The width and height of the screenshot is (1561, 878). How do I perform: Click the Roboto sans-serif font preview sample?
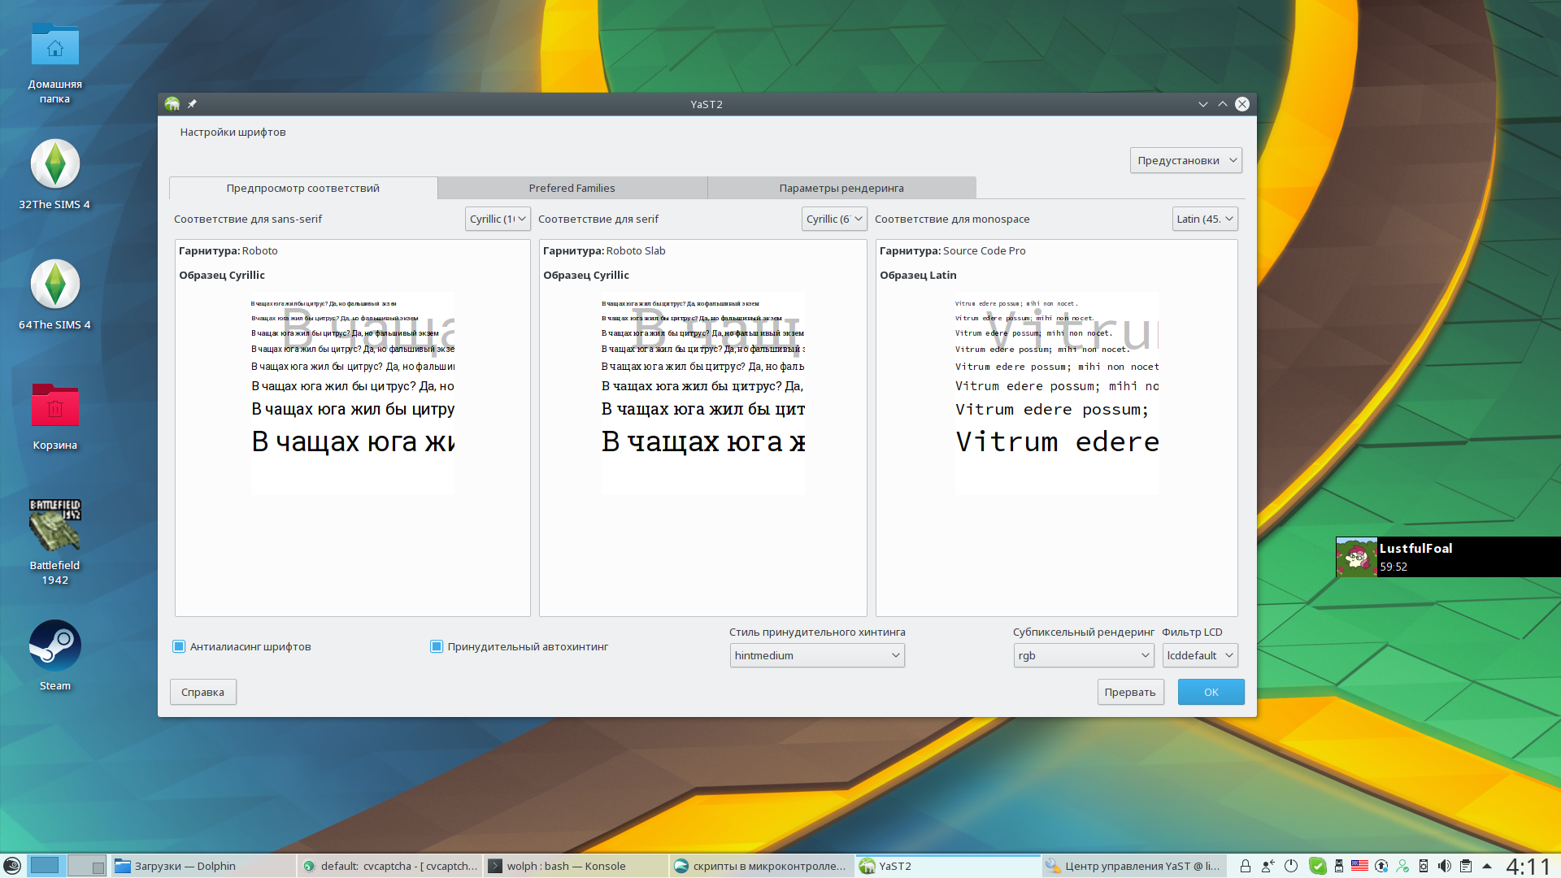pos(353,393)
